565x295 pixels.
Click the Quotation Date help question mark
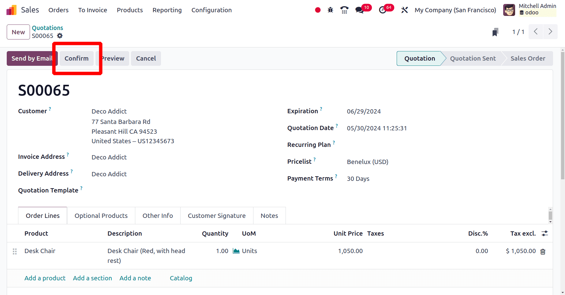(337, 126)
